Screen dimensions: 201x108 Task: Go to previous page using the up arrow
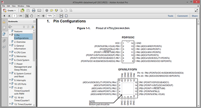4,16
